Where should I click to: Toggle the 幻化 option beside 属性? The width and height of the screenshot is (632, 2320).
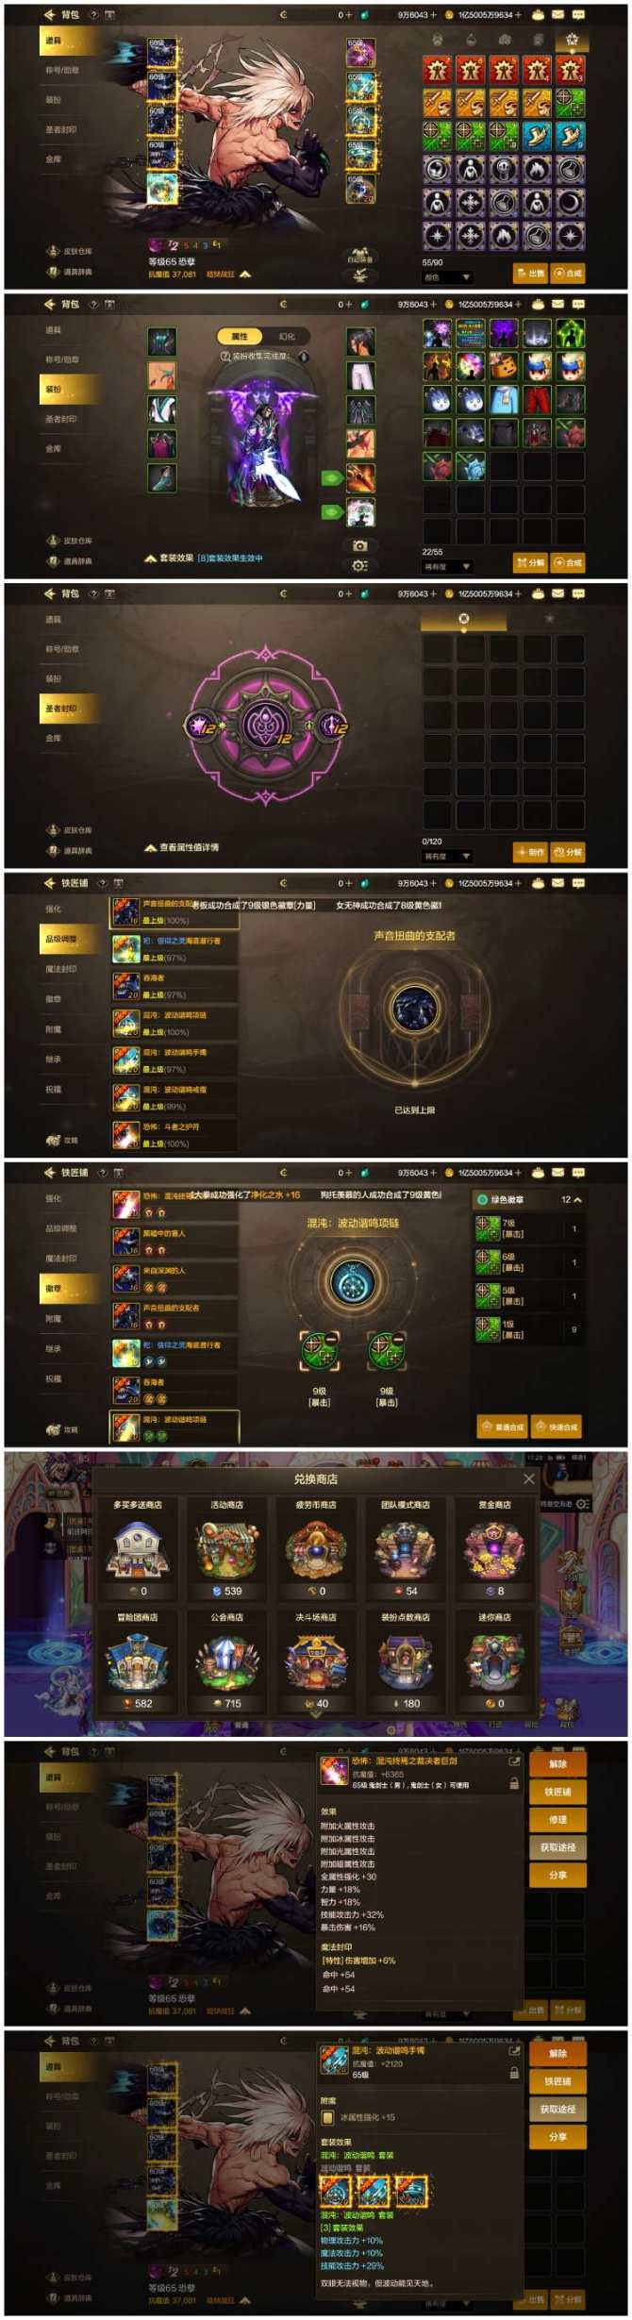pos(287,336)
